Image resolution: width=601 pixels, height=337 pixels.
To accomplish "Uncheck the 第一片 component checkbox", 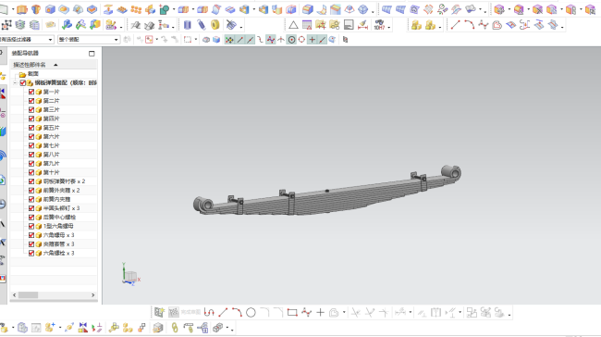I will tap(31, 92).
